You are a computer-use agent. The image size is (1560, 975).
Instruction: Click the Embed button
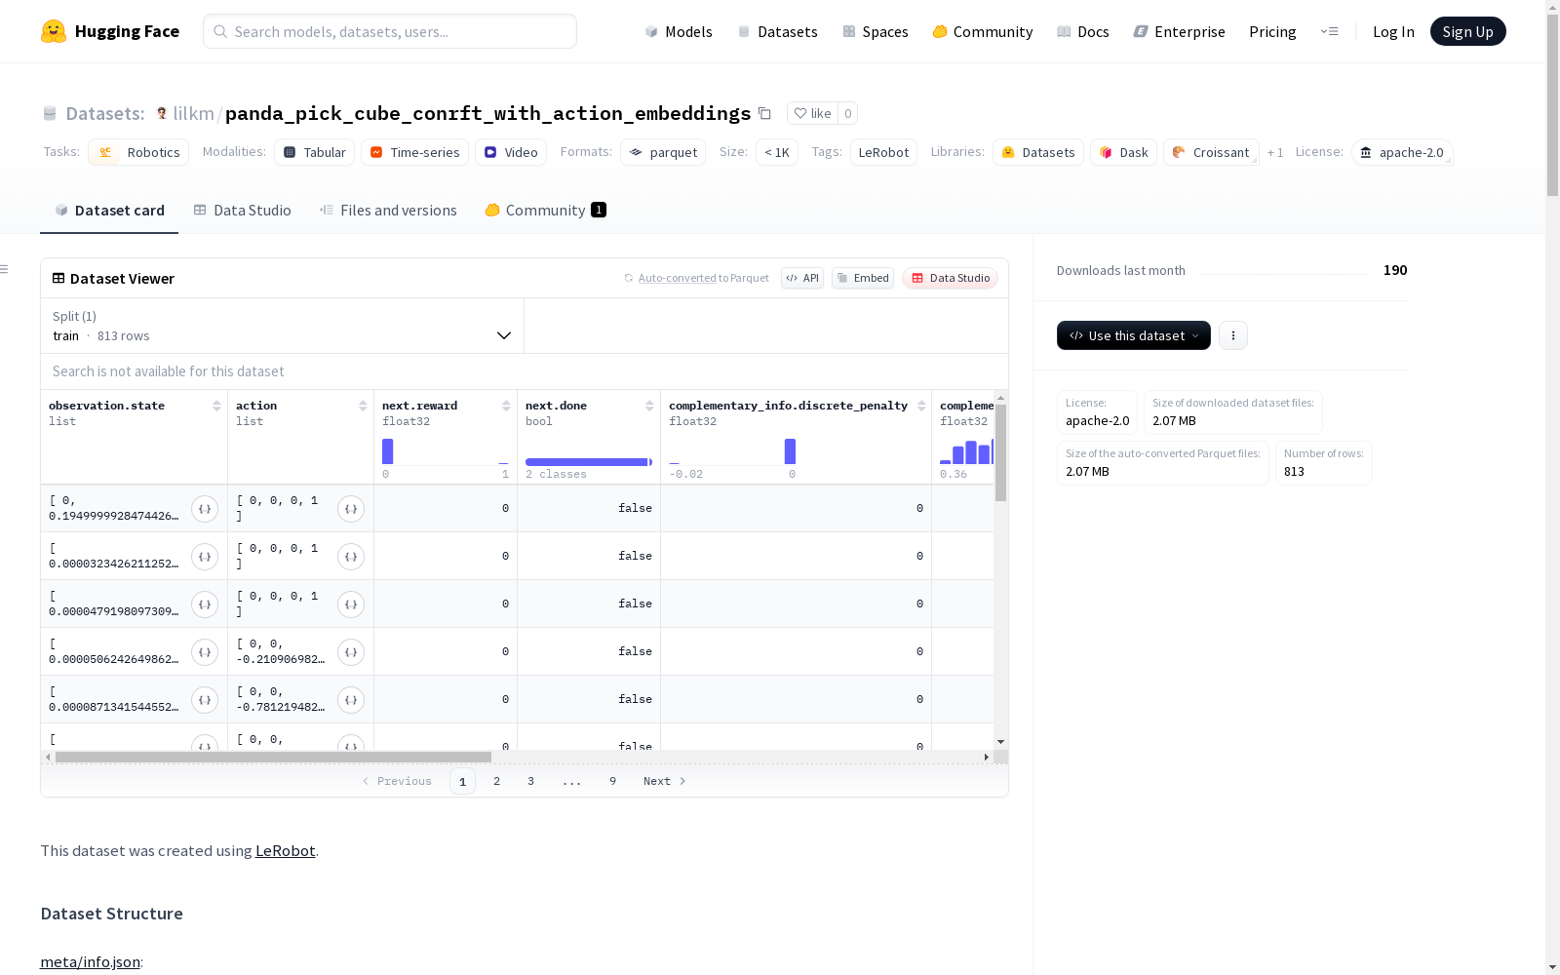863,278
